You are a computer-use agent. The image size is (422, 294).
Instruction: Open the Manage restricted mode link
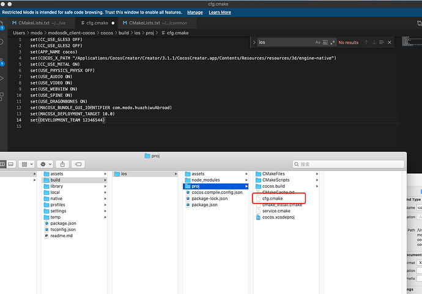coord(195,12)
